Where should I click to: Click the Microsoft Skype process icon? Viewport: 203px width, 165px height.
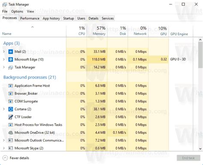(11, 148)
